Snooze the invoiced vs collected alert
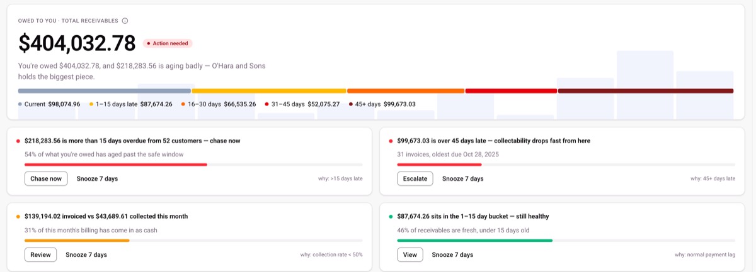 pyautogui.click(x=86, y=254)
